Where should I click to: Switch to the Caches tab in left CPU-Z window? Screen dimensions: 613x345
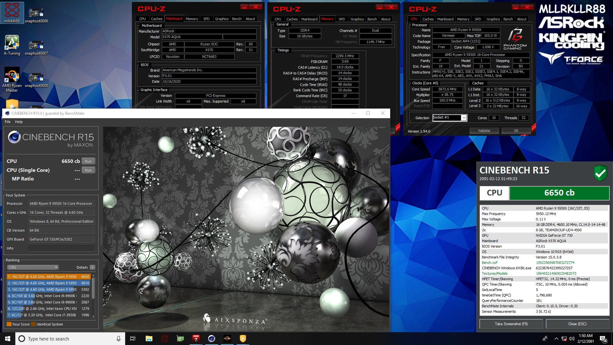[x=156, y=19]
